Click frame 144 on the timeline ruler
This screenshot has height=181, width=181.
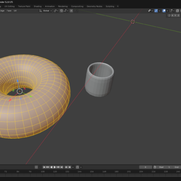(80, 171)
